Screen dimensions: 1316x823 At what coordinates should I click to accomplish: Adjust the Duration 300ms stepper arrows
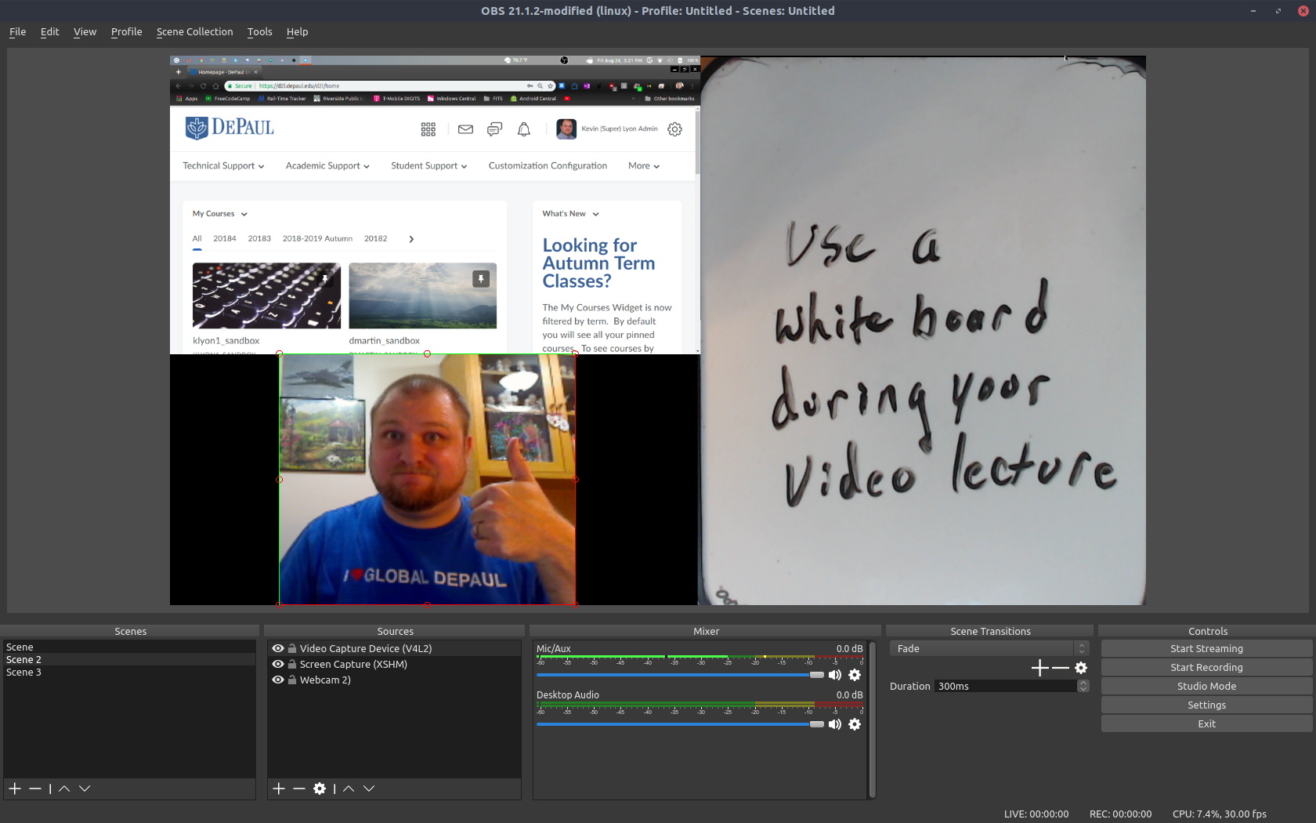click(x=1083, y=686)
